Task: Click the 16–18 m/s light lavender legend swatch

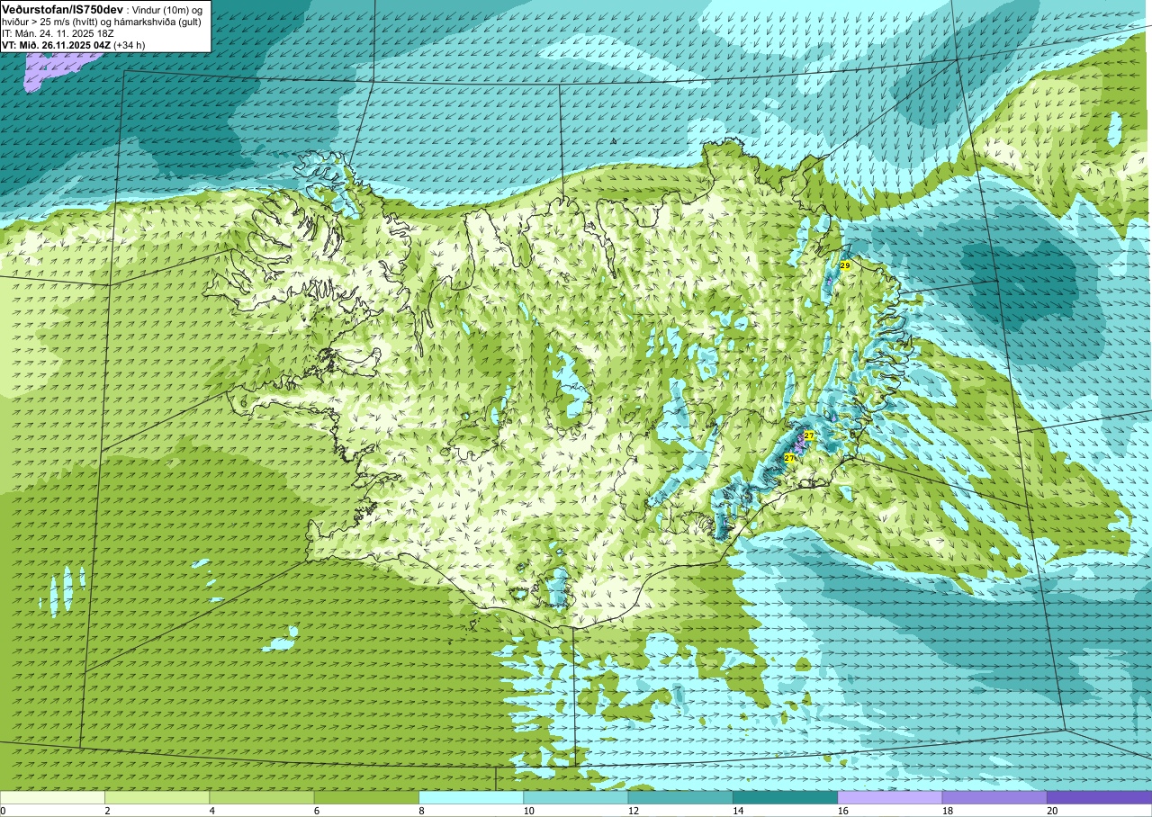Action: coord(890,797)
